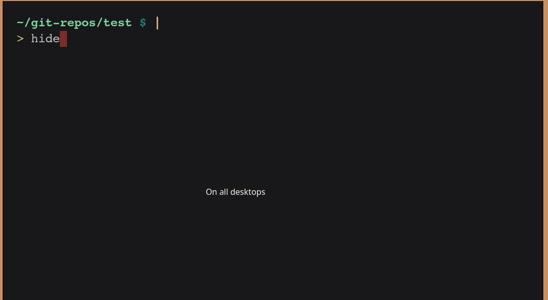The width and height of the screenshot is (548, 300).
Task: Click the word "On" in the tooltip
Action: tap(211, 192)
